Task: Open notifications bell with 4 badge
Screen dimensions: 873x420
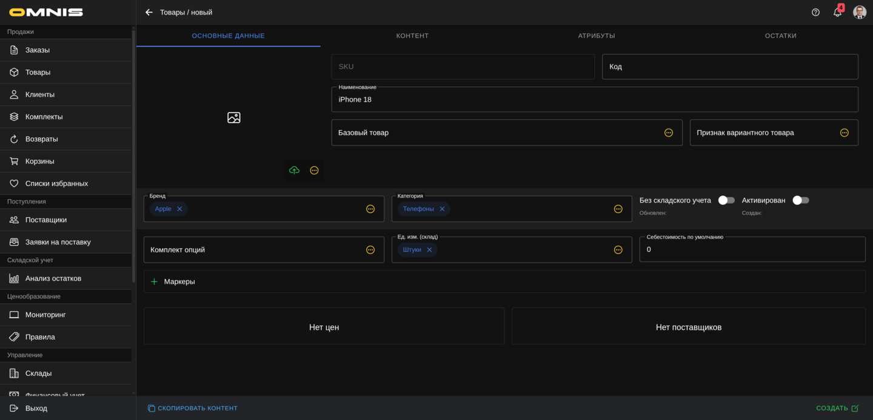Action: coord(837,12)
